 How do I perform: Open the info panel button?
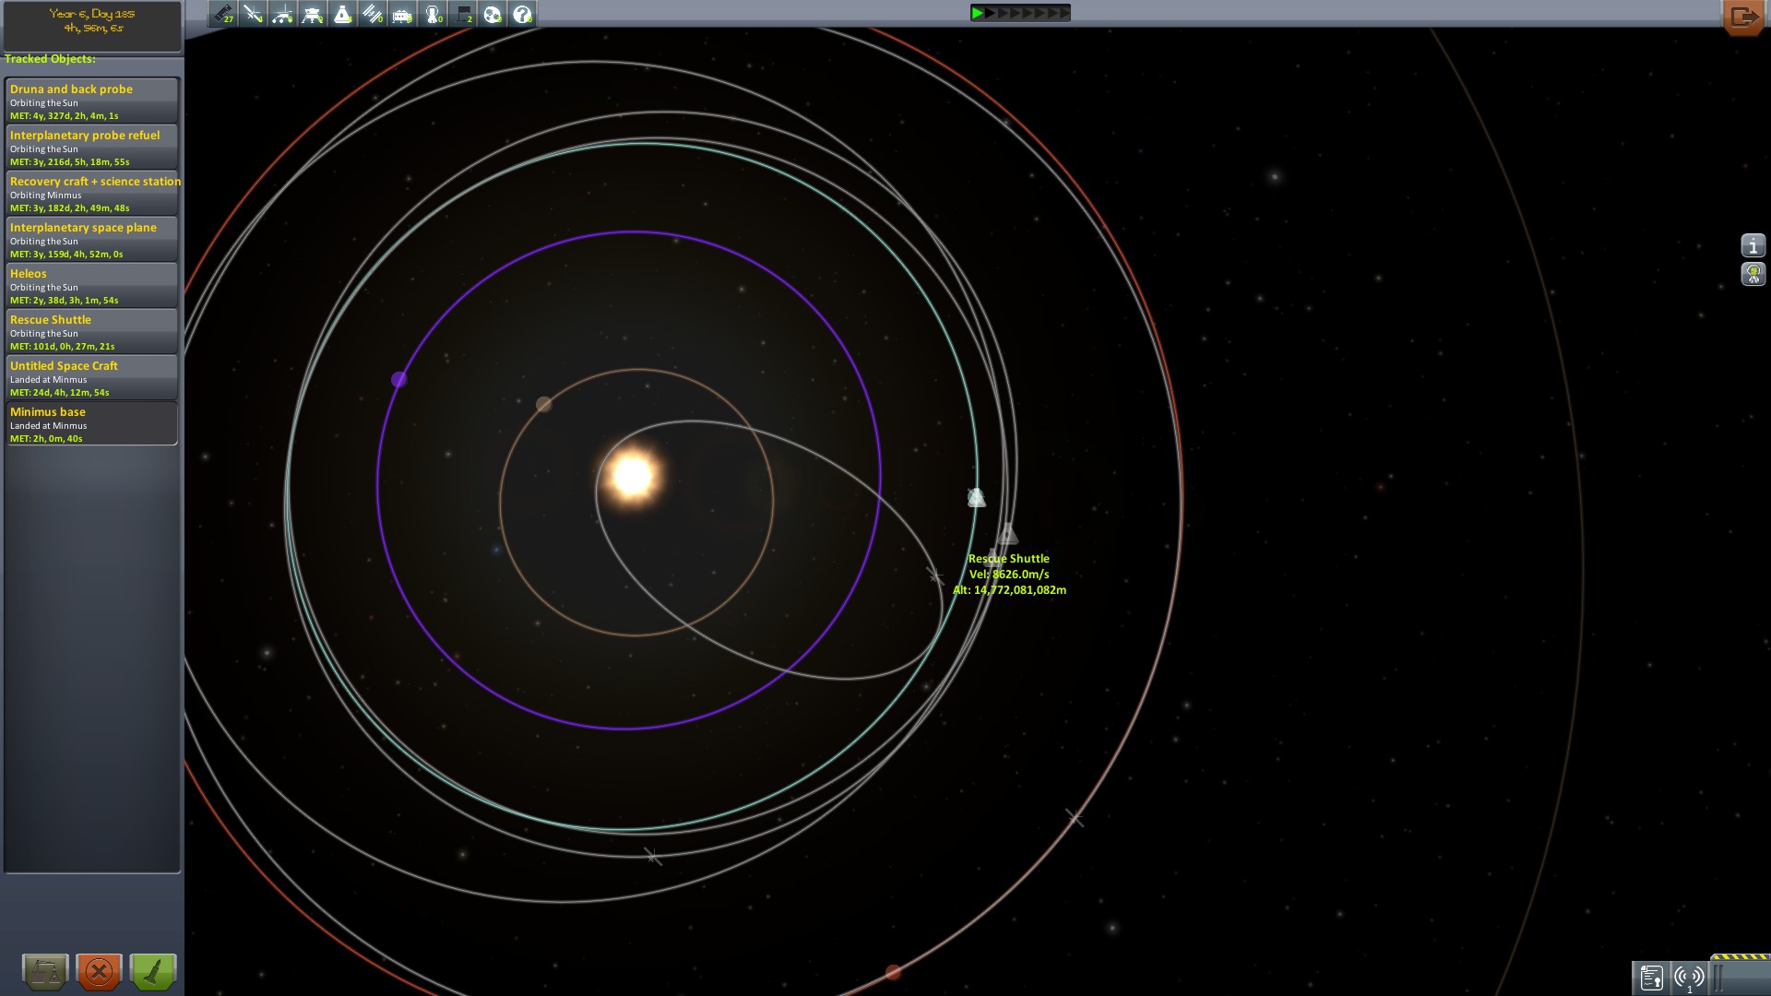tap(1753, 245)
